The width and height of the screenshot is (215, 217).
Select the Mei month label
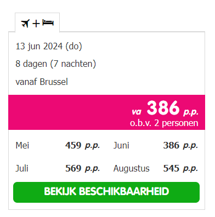pyautogui.click(x=22, y=145)
